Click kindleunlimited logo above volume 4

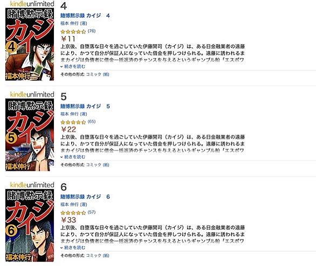point(32,4)
